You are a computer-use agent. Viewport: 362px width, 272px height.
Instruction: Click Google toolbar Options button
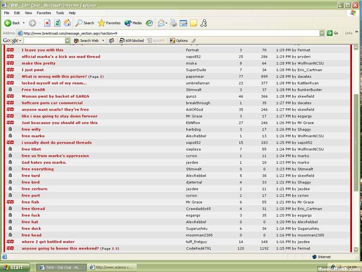(179, 41)
